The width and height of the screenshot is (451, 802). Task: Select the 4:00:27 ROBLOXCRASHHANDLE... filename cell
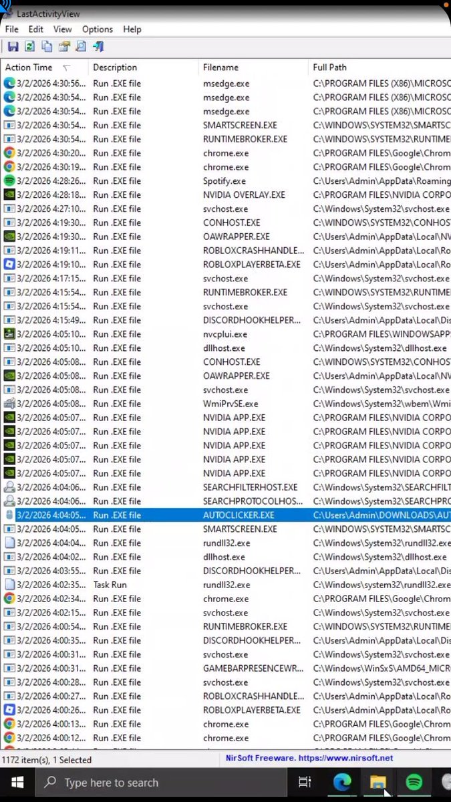pos(254,696)
